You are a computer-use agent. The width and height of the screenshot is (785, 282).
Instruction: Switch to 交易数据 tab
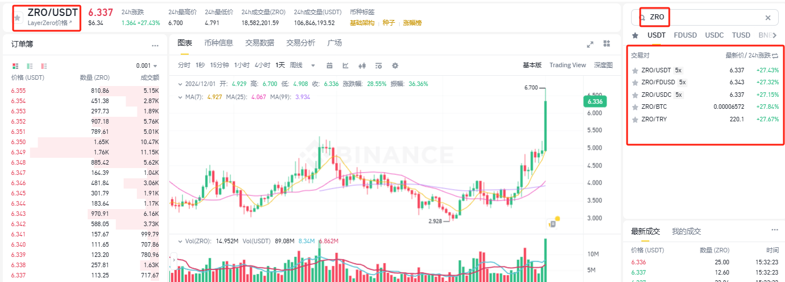(x=259, y=43)
